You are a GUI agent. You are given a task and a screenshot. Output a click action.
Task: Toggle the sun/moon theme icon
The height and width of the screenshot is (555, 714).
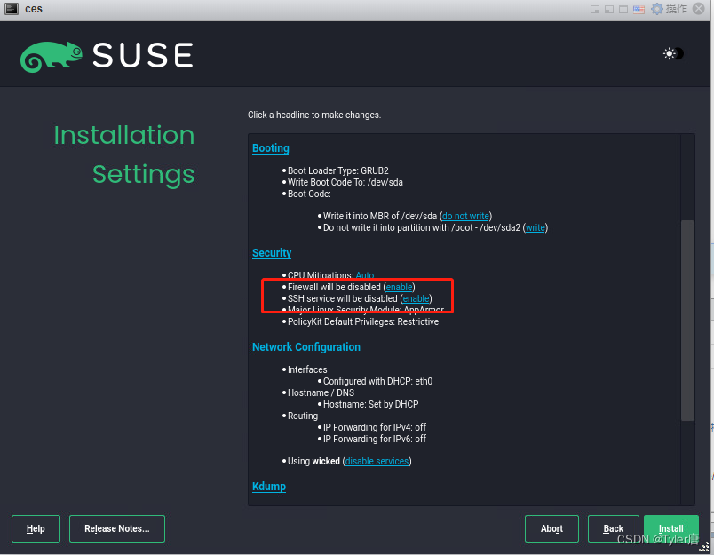coord(672,53)
